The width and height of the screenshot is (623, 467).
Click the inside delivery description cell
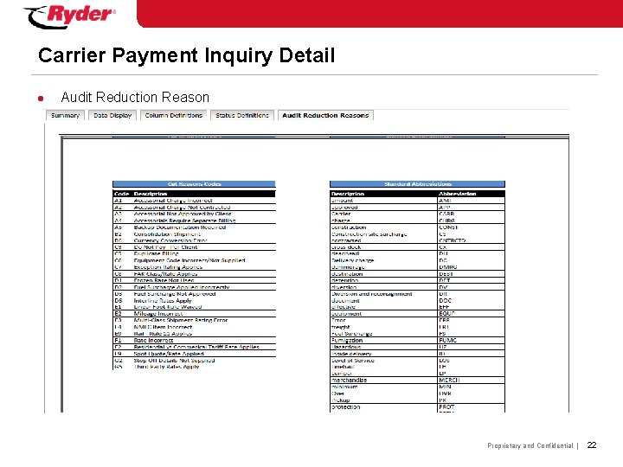(x=384, y=354)
